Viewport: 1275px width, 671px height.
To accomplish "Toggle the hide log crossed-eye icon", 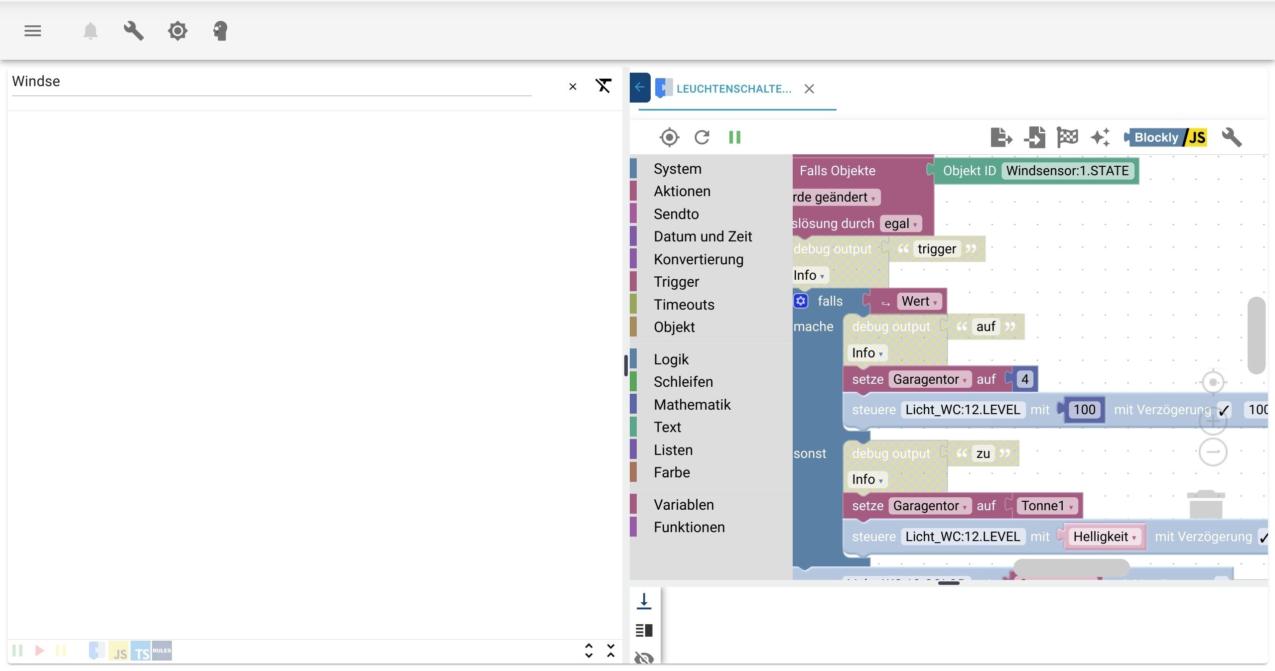I will coord(644,658).
